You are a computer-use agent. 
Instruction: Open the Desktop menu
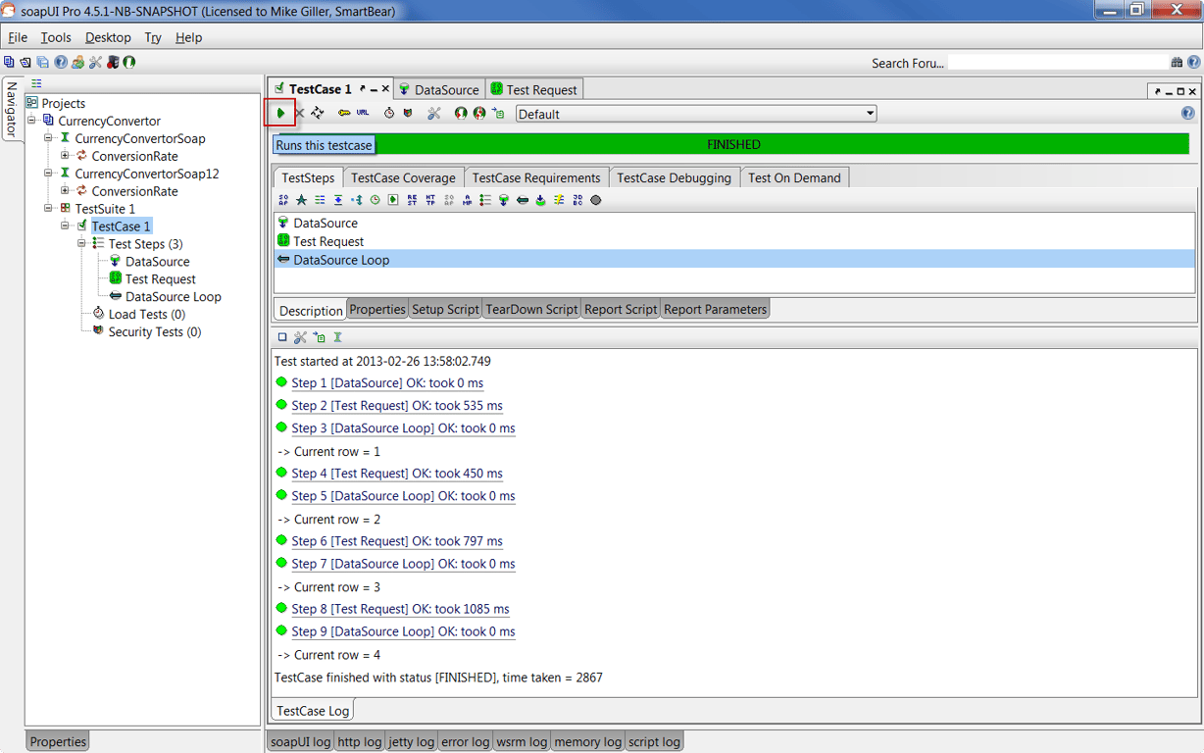(x=108, y=37)
